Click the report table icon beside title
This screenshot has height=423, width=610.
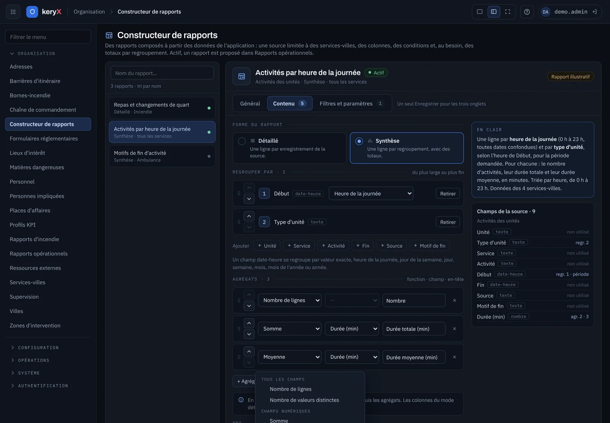242,77
